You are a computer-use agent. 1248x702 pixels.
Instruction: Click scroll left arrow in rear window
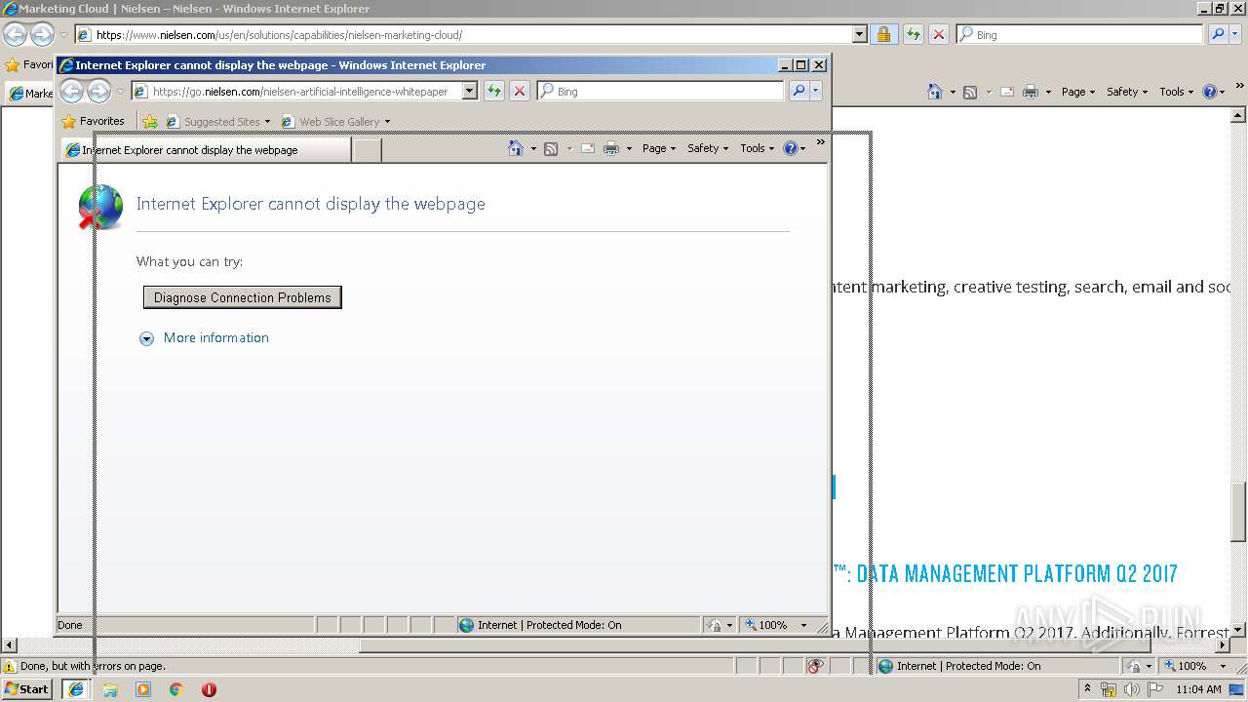click(x=9, y=645)
